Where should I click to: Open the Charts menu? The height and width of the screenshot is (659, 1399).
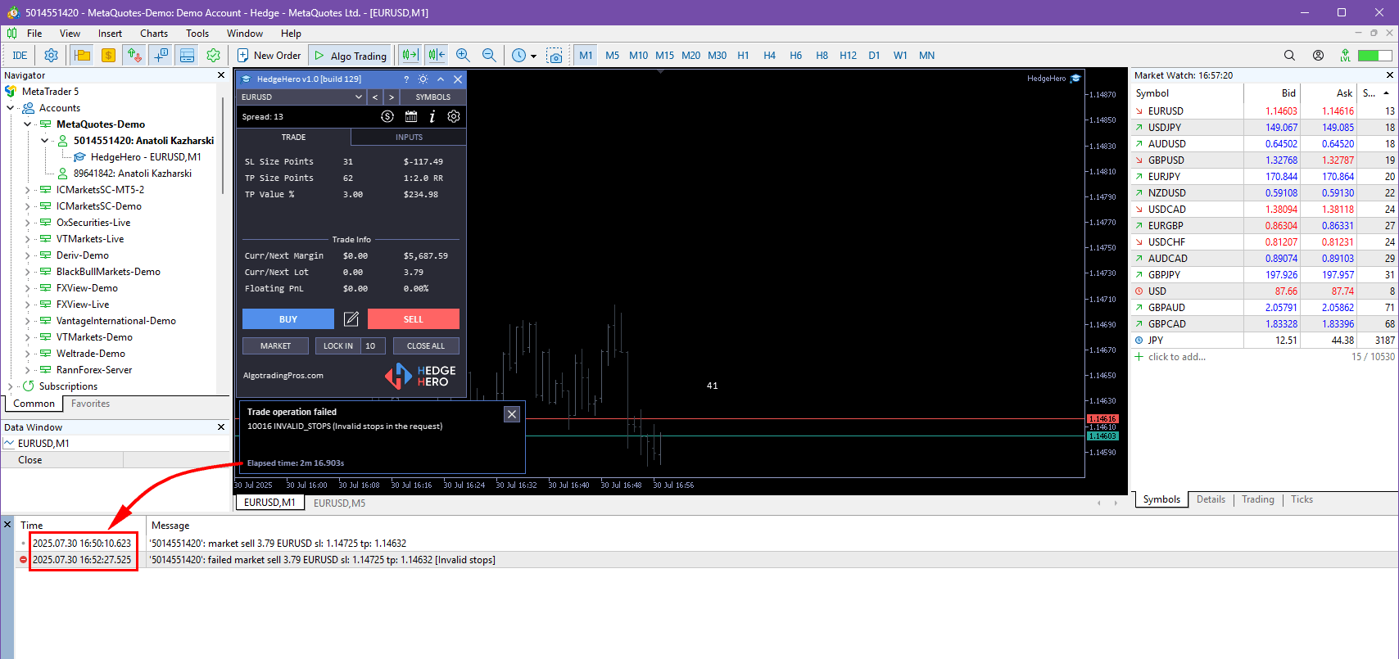coord(154,34)
